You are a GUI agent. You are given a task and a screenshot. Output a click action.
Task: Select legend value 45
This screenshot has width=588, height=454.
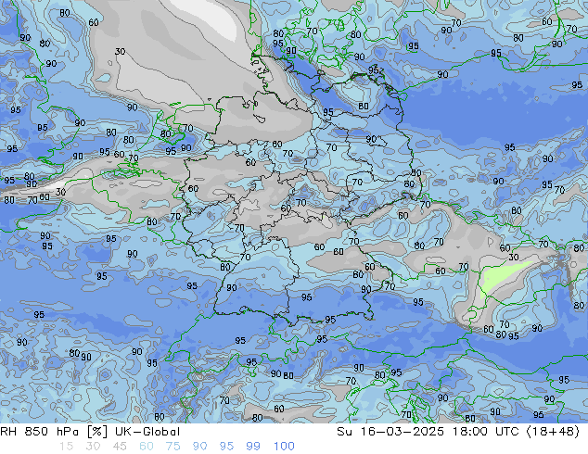click(120, 447)
